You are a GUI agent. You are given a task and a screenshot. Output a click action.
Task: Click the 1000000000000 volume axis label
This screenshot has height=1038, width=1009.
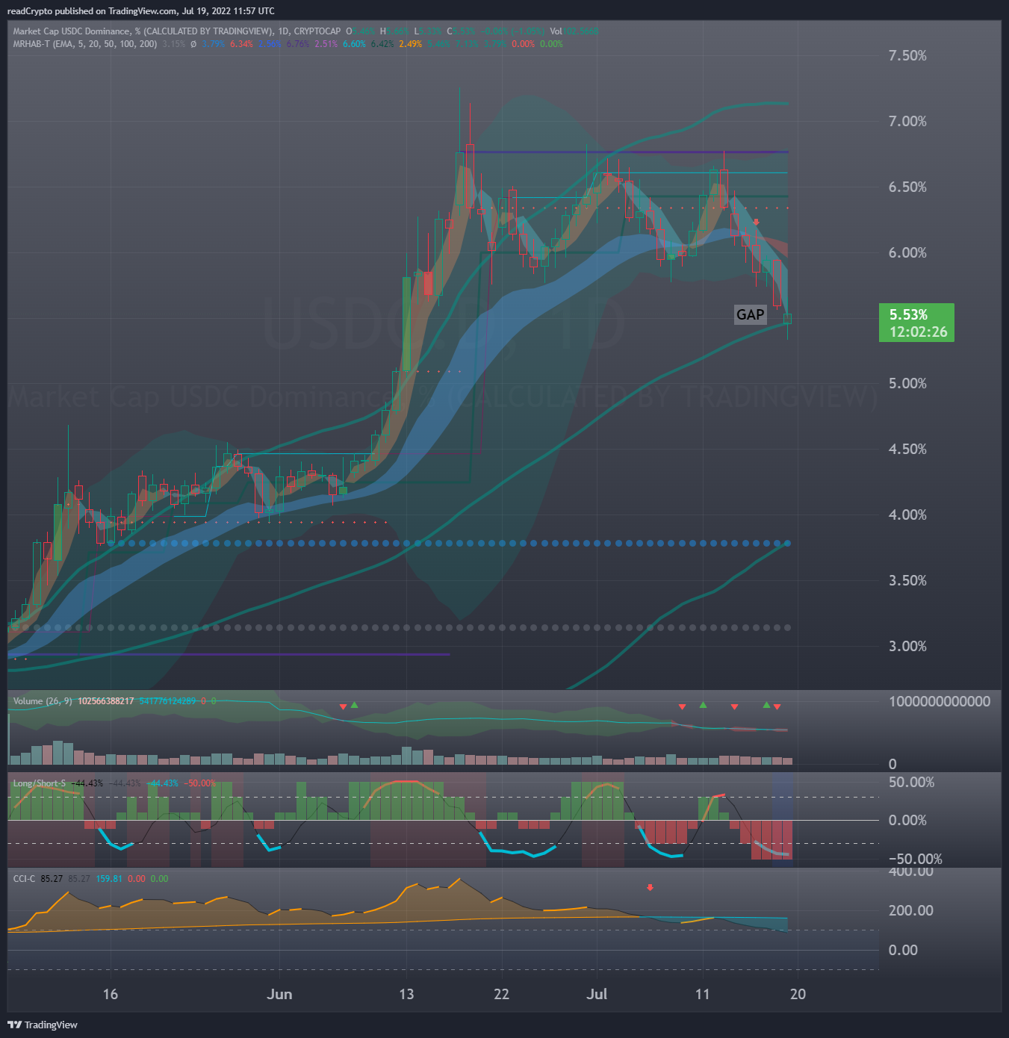click(940, 701)
